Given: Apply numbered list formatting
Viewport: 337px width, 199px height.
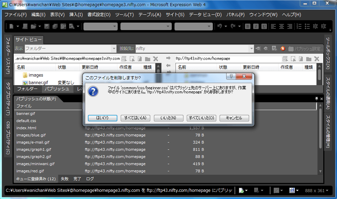Looking at the screenshot, I should [x=299, y=26].
